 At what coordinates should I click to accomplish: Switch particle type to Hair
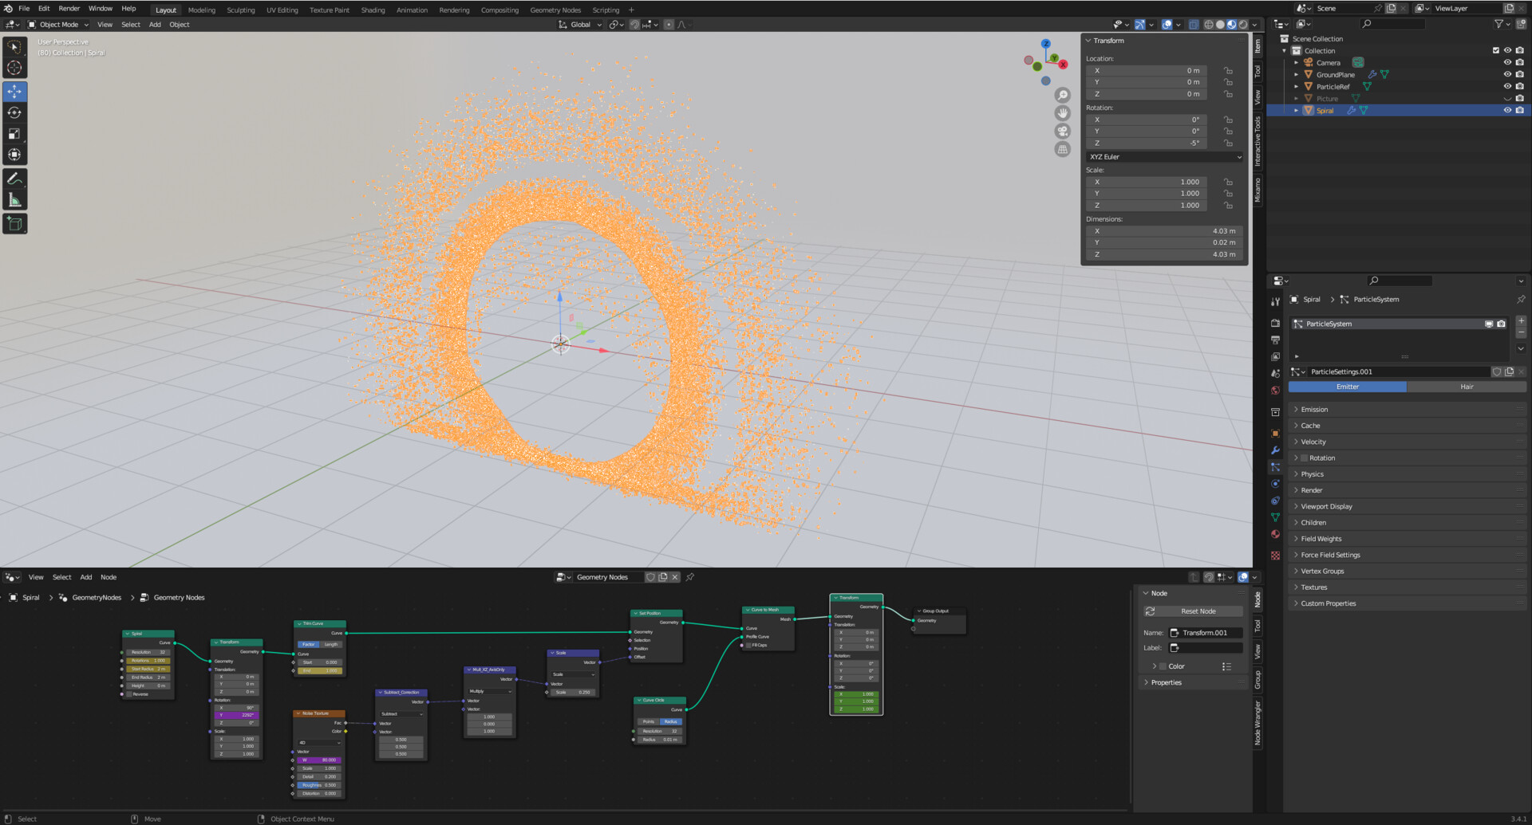tap(1466, 387)
